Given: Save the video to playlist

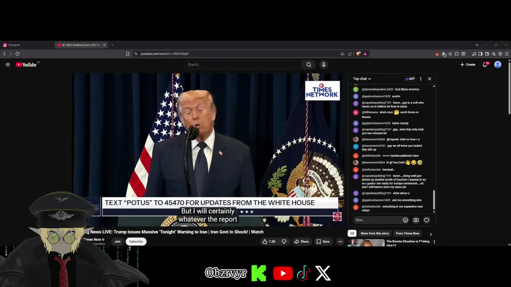Looking at the screenshot, I should [323, 242].
